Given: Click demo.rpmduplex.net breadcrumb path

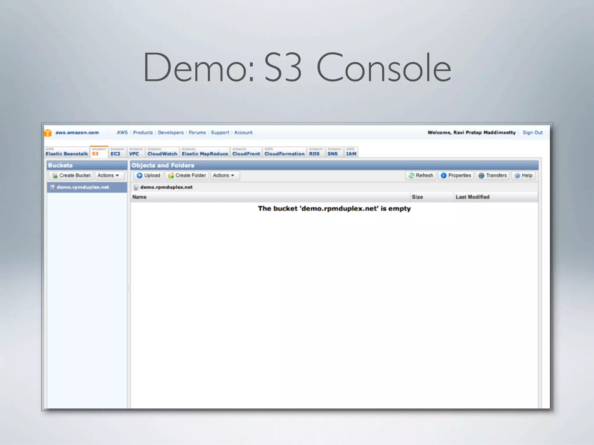Looking at the screenshot, I should click(166, 187).
